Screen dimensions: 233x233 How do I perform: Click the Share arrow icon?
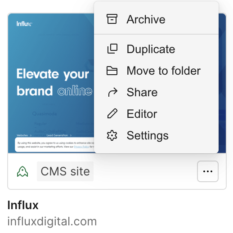(x=112, y=92)
